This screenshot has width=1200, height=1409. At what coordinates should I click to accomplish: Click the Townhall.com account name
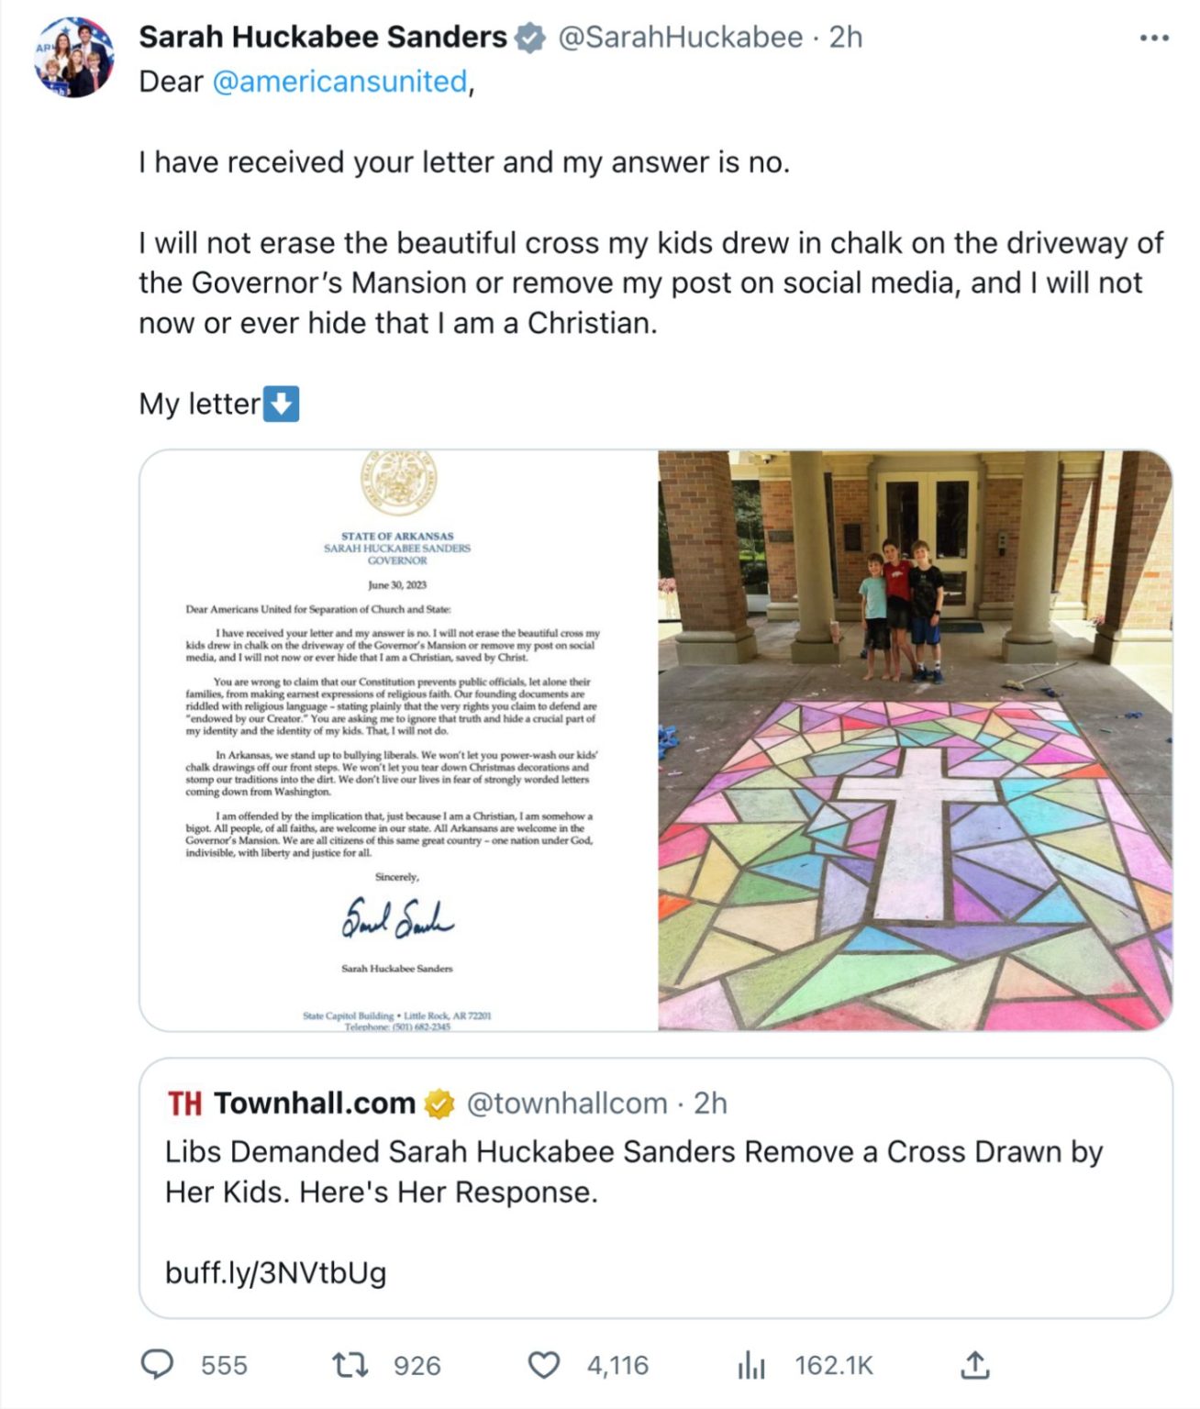pos(314,1103)
